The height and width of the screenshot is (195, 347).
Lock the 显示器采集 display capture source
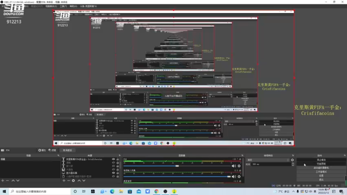(118, 173)
